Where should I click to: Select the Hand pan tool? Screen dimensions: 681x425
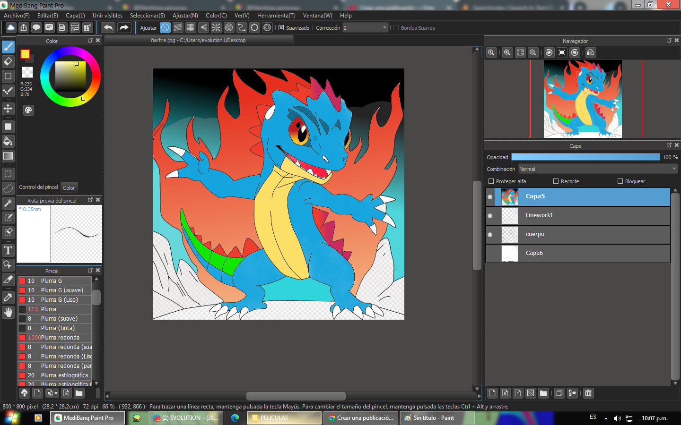pos(8,312)
